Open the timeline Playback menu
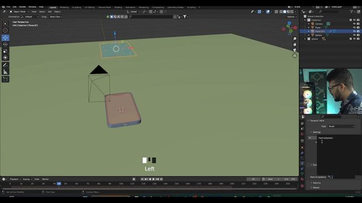The width and height of the screenshot is (362, 203). click(x=15, y=179)
